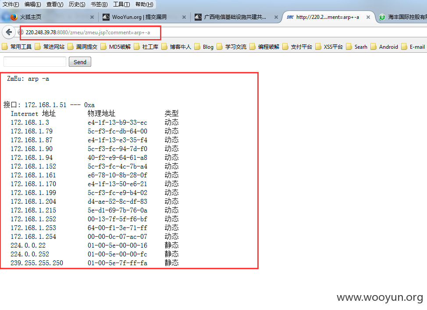Click the favicon on 广西电信 tab
The width and height of the screenshot is (427, 310).
(x=198, y=17)
